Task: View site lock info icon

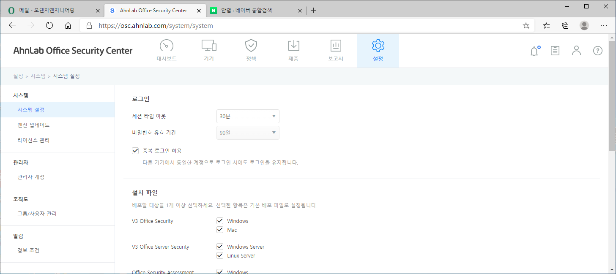Action: coord(89,25)
